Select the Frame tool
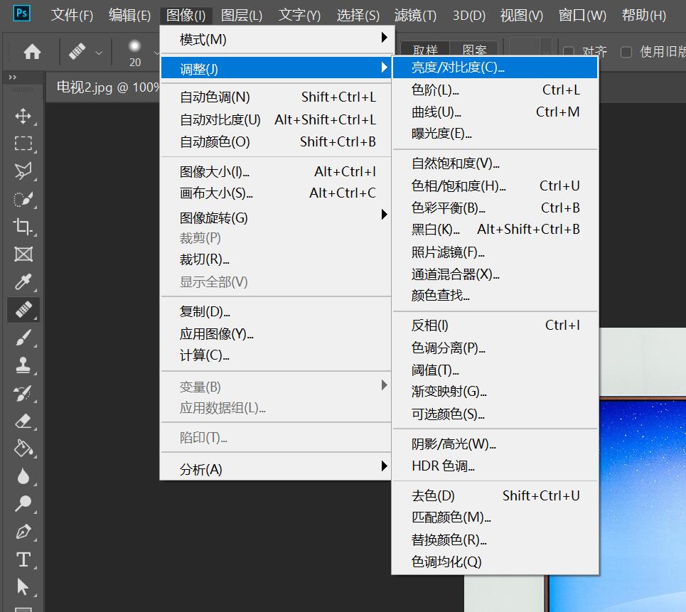Image resolution: width=686 pixels, height=612 pixels. pos(23,254)
